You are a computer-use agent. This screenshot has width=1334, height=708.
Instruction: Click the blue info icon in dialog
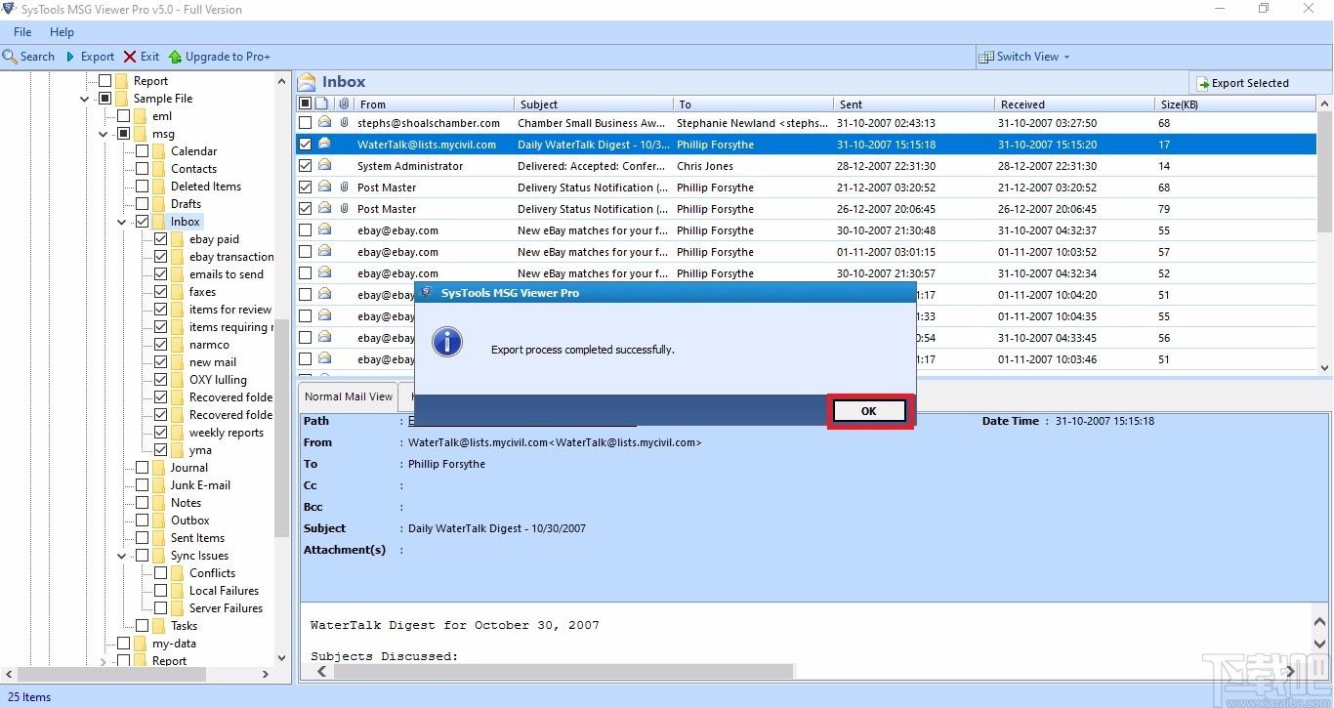(447, 342)
